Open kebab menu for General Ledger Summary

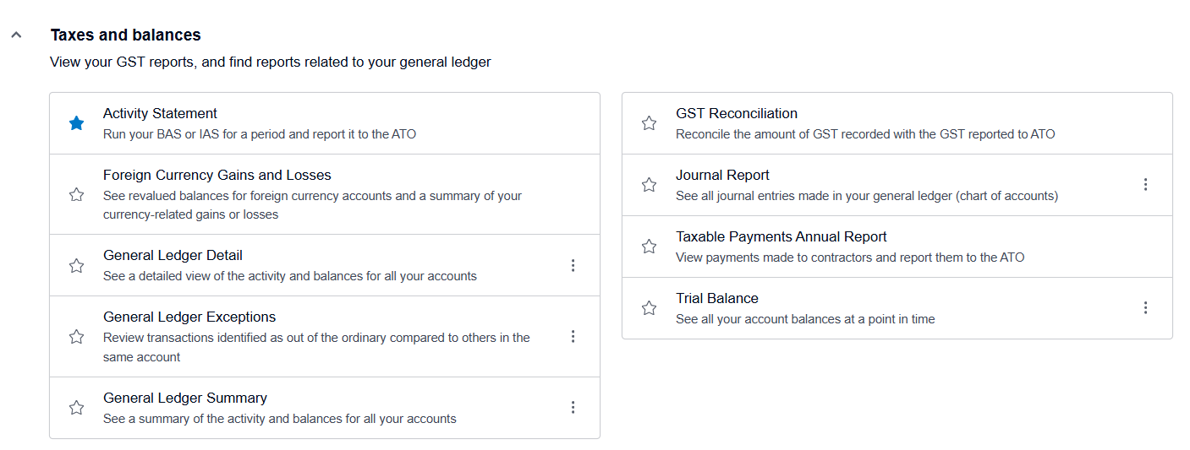(x=573, y=408)
